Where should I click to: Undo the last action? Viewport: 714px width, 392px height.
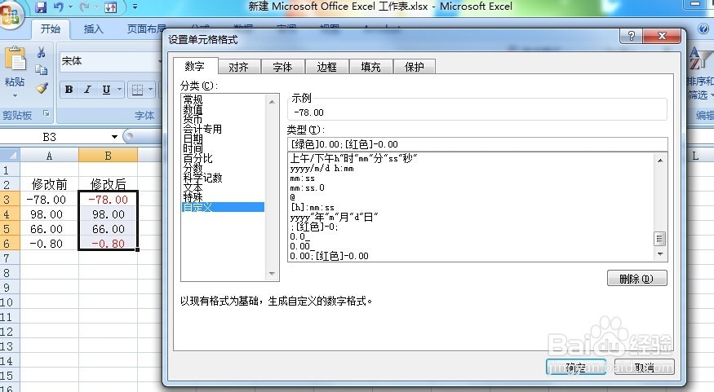(x=58, y=7)
